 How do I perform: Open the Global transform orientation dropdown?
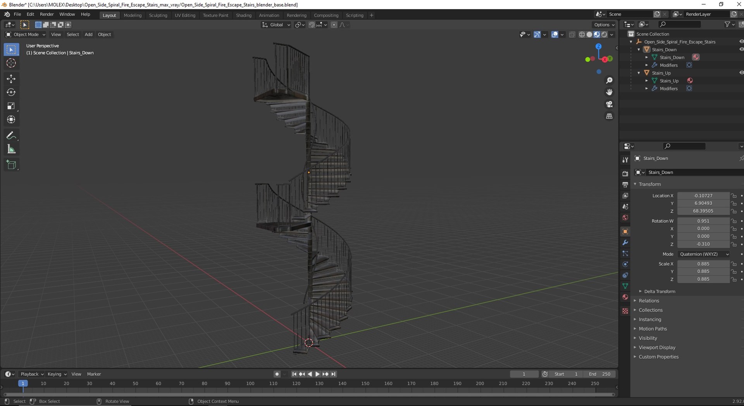click(x=276, y=25)
